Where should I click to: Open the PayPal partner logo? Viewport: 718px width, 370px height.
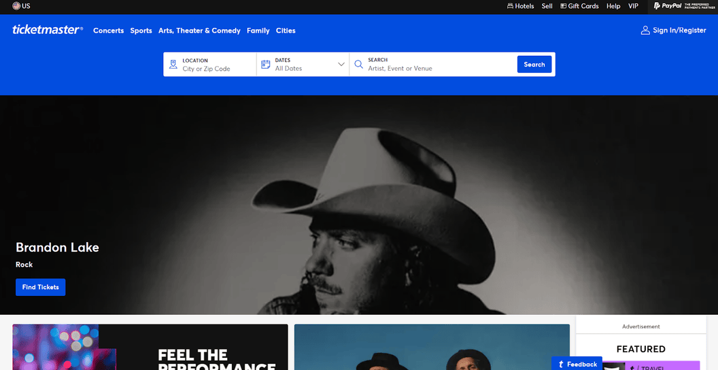680,6
